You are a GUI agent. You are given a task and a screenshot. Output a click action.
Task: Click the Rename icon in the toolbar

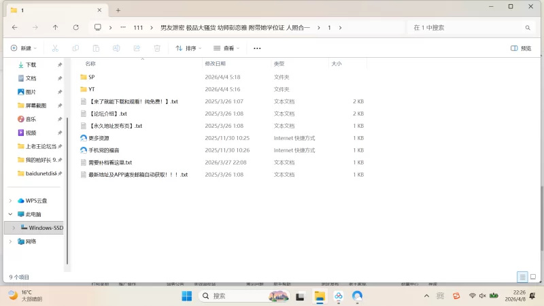pyautogui.click(x=116, y=48)
